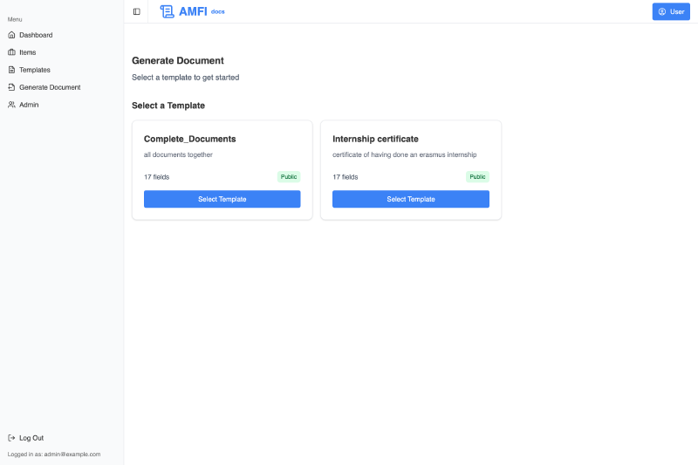Click Public badge on Complete_Documents card
698x465 pixels.
click(289, 176)
